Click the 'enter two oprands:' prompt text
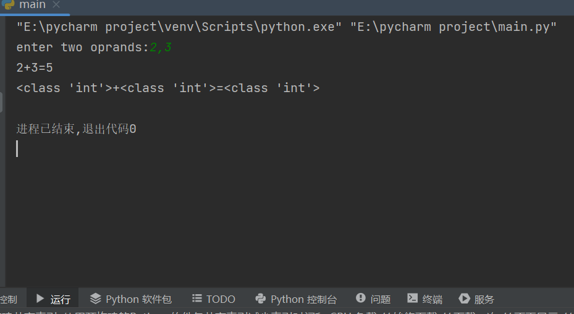 pos(82,48)
